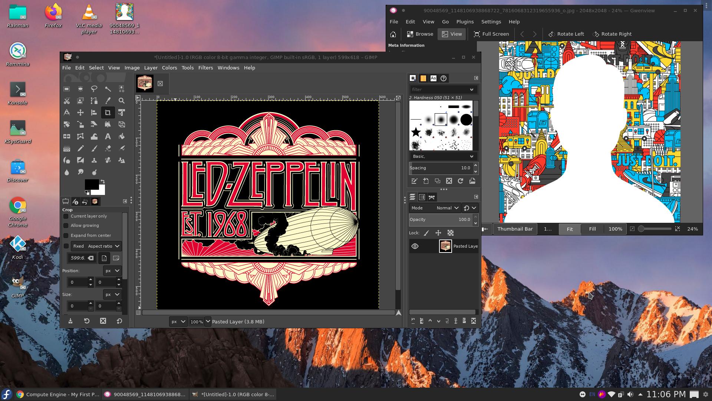Screen dimensions: 712x401
Task: Click the layer Opacity slider
Action: (x=441, y=220)
